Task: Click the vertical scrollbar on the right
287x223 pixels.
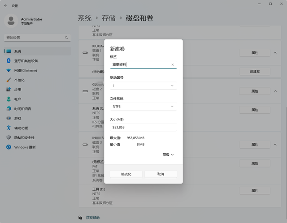Action: [286, 163]
